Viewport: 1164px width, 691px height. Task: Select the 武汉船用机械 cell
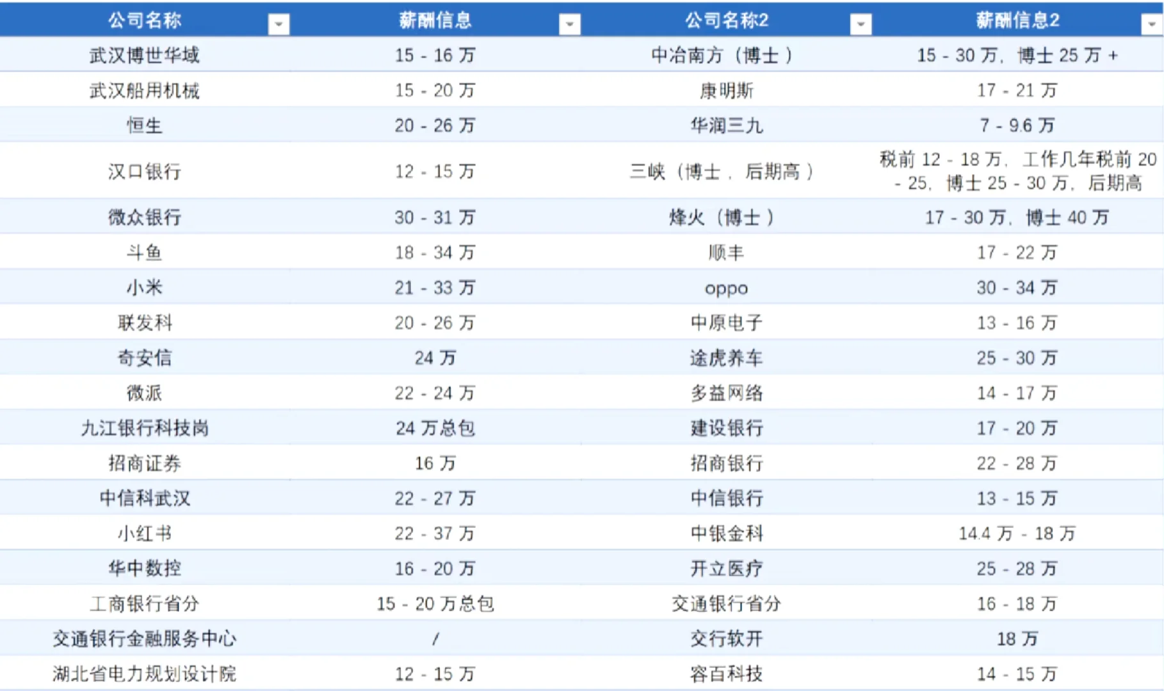[x=145, y=90]
